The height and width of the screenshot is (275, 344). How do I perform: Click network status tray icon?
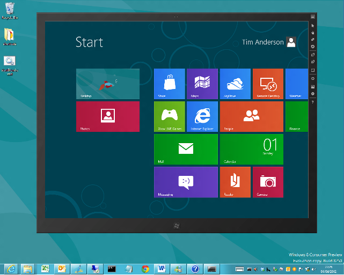point(308,269)
